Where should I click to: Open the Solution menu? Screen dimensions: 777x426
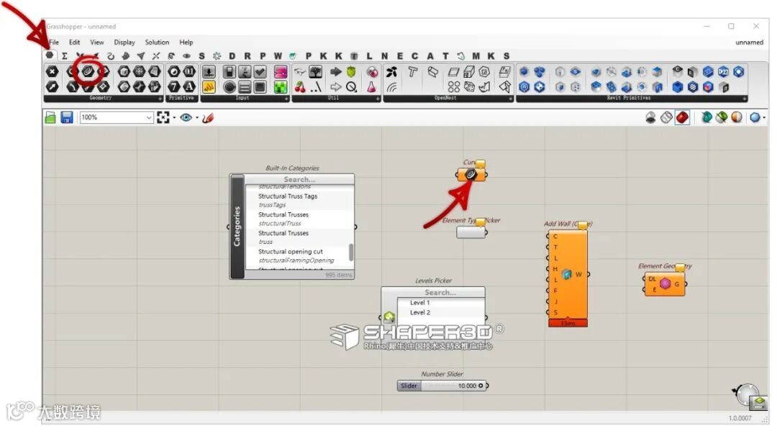click(157, 42)
